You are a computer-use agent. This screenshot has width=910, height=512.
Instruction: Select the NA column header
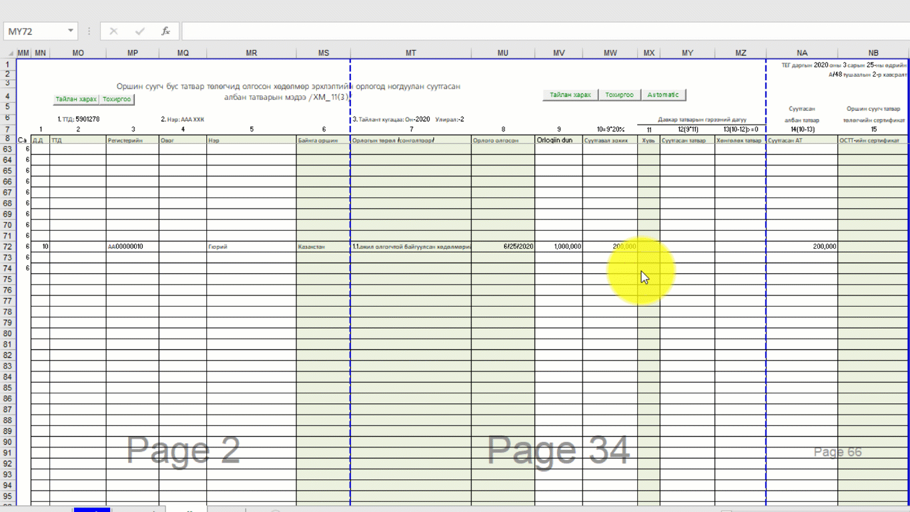point(801,53)
